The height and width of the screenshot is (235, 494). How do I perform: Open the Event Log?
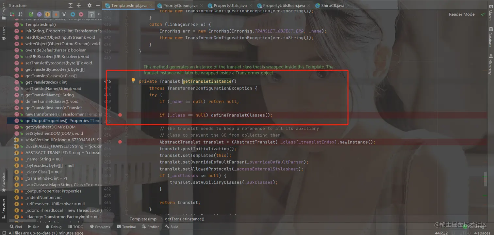(x=474, y=227)
